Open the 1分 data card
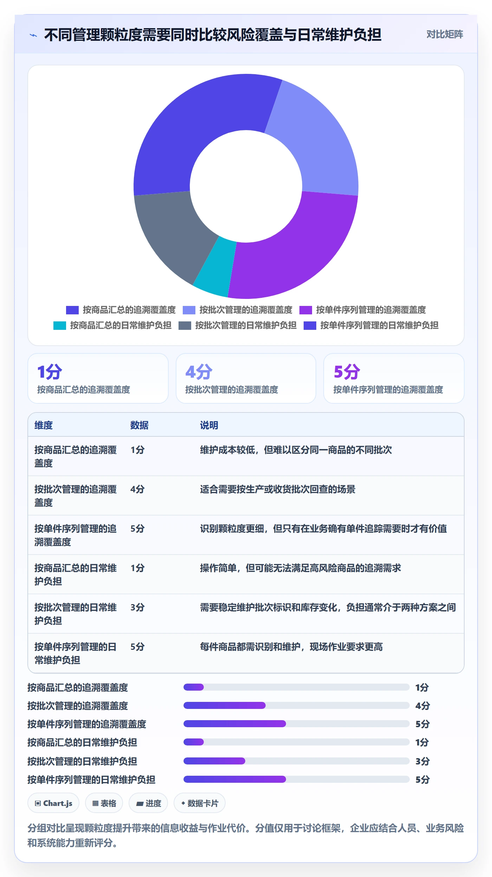Image resolution: width=492 pixels, height=877 pixels. tap(98, 378)
